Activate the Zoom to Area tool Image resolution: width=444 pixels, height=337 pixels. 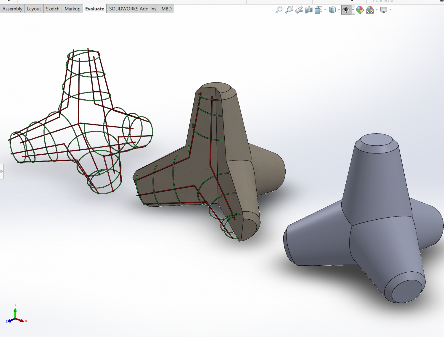289,10
